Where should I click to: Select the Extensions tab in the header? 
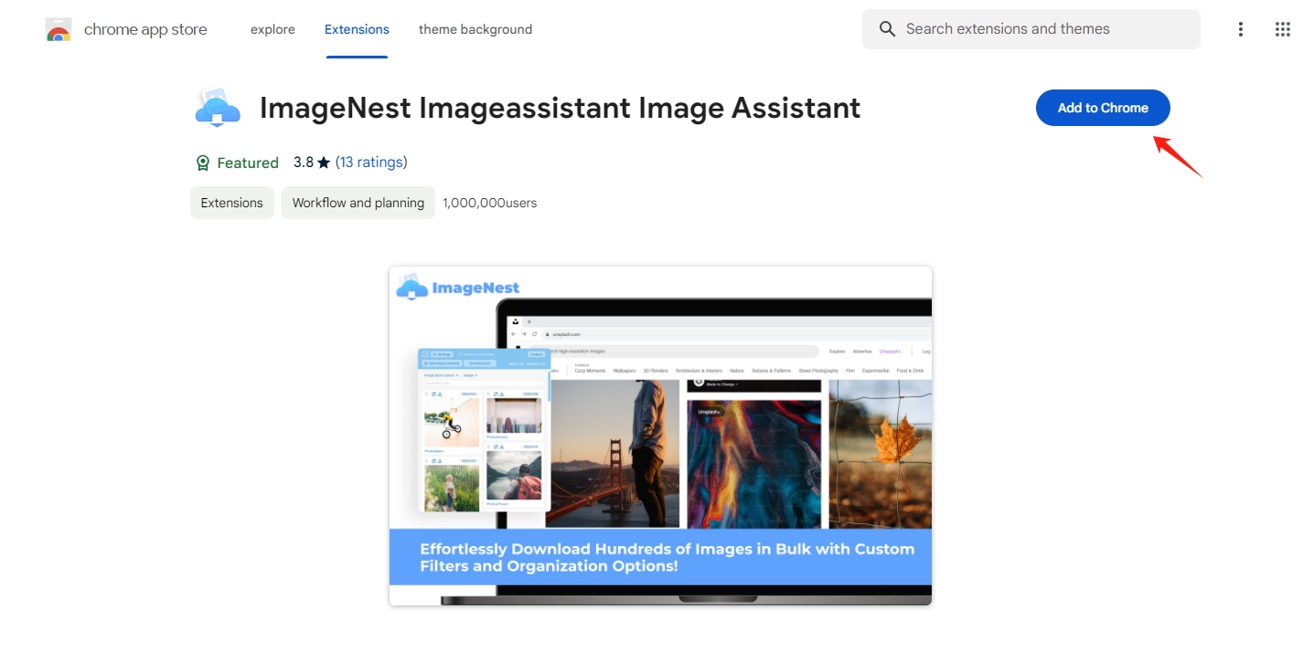tap(357, 29)
